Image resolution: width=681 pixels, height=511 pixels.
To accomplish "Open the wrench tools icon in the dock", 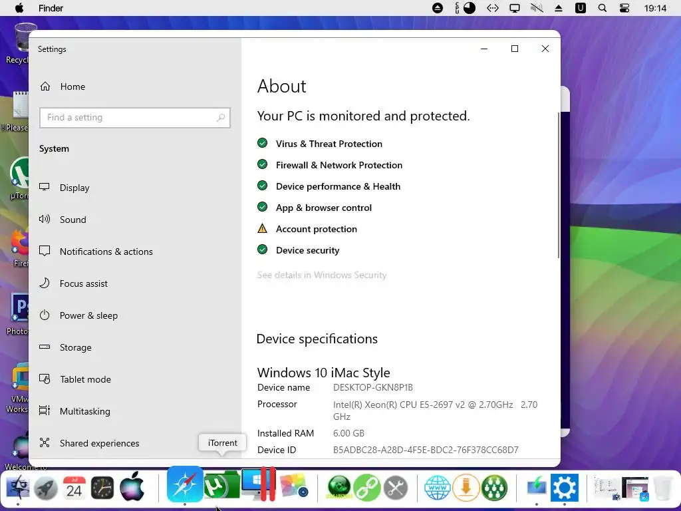I will [x=395, y=488].
